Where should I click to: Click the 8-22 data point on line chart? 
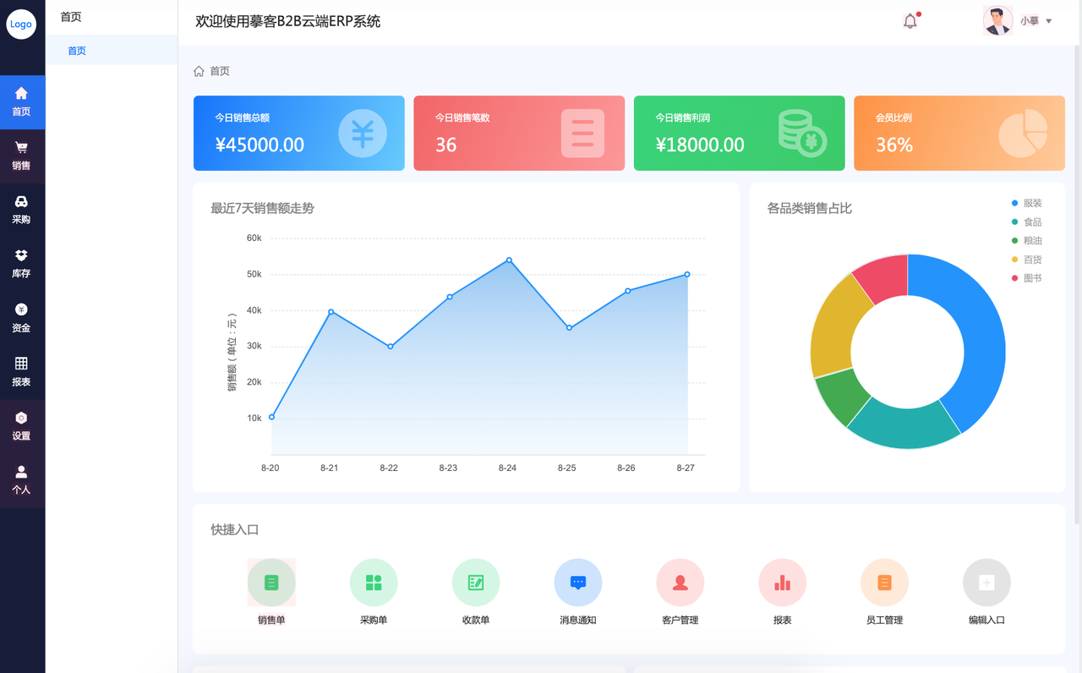[x=391, y=347]
